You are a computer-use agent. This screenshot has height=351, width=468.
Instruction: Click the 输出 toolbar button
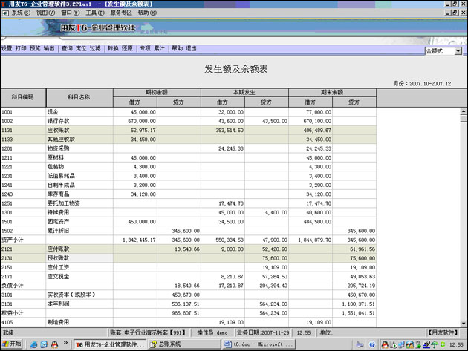[49, 48]
